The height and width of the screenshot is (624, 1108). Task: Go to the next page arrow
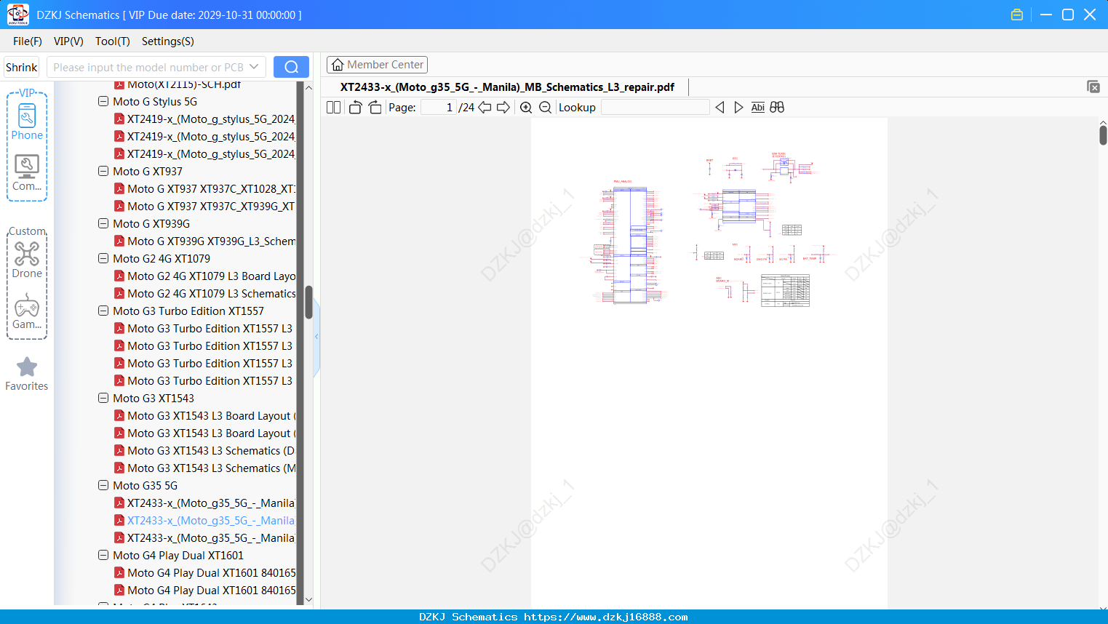click(503, 108)
